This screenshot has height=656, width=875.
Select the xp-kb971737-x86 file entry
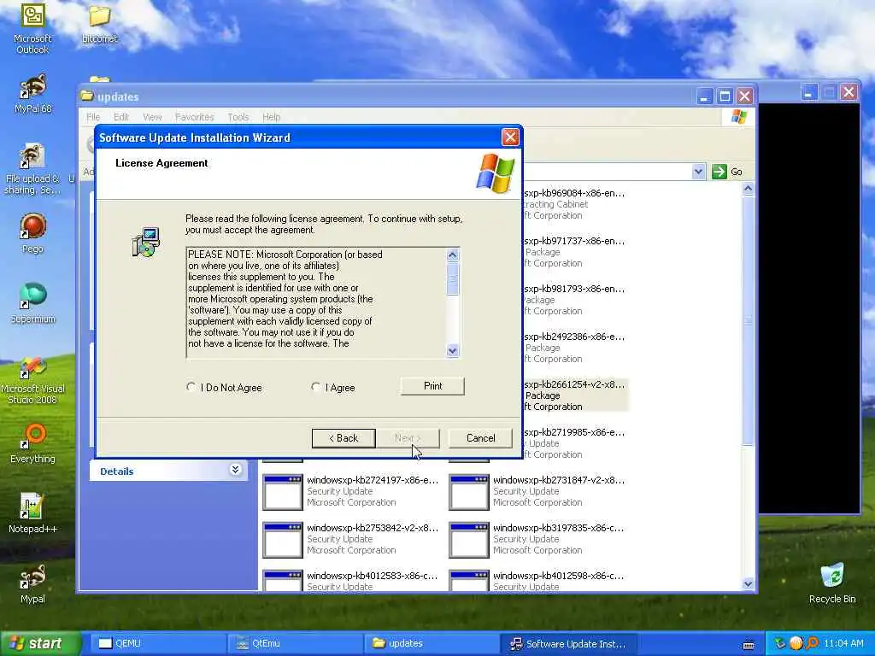click(x=574, y=252)
